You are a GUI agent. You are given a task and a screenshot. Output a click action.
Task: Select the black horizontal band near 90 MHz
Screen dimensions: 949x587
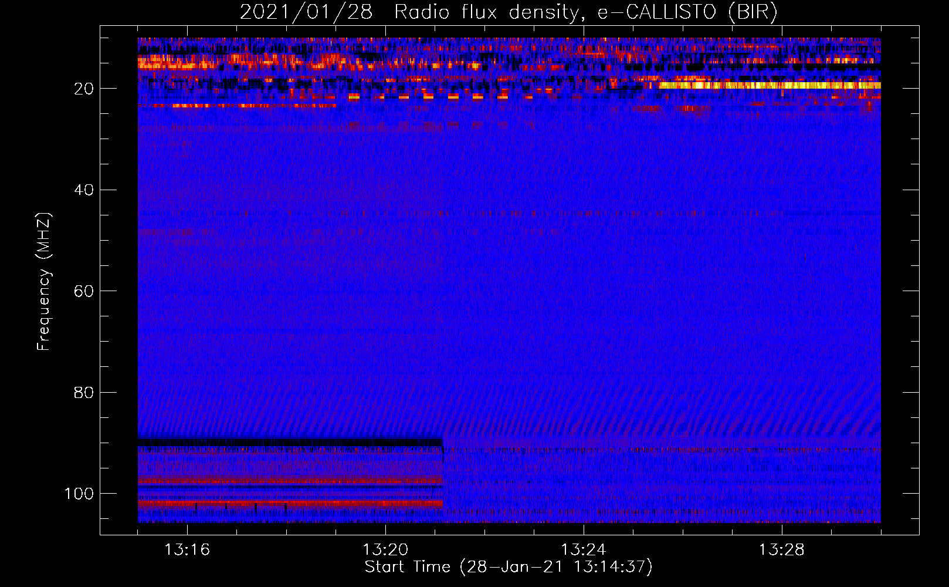[290, 442]
